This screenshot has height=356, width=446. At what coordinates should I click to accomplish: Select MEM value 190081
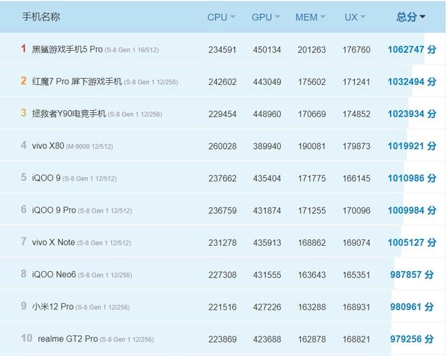(312, 146)
